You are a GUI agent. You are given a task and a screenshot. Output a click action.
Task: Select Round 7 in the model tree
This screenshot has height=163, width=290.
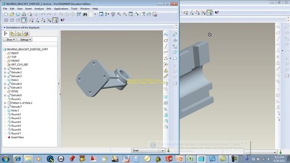16,134
